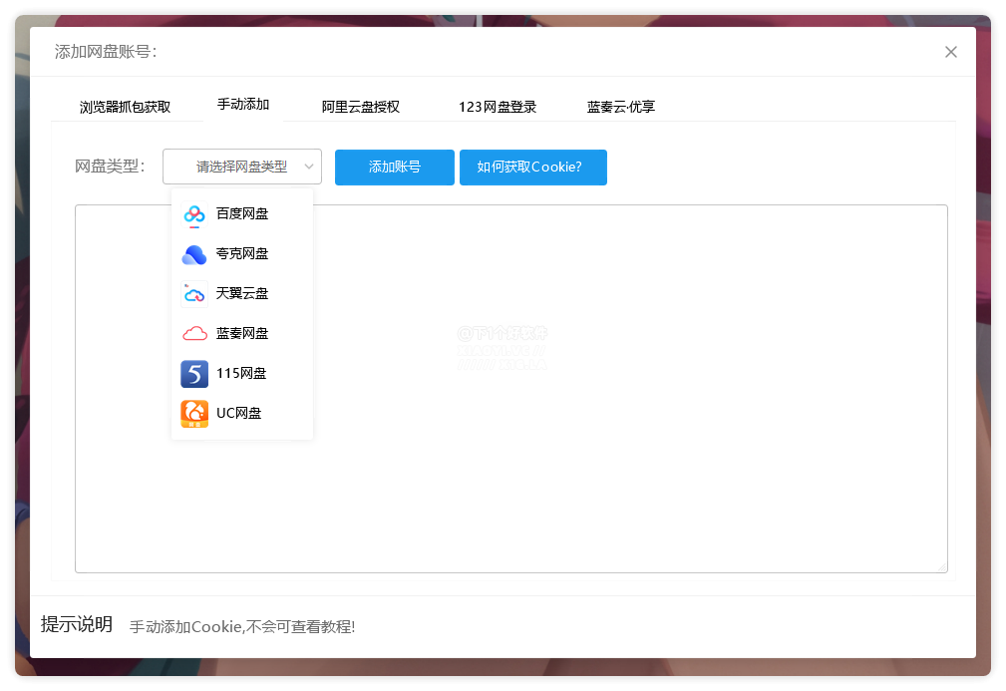Open the 蓝奏云·优享 tab
This screenshot has width=1006, height=691.
[x=620, y=107]
